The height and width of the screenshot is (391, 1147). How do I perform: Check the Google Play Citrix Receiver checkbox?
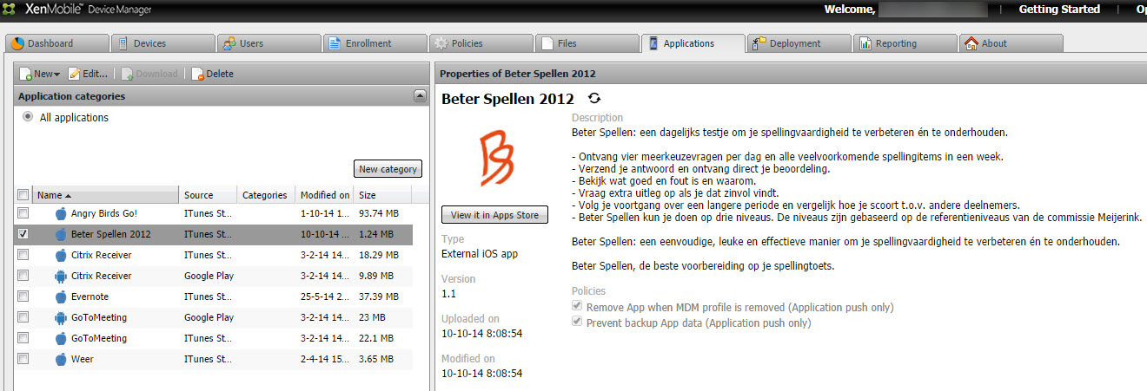coord(23,275)
